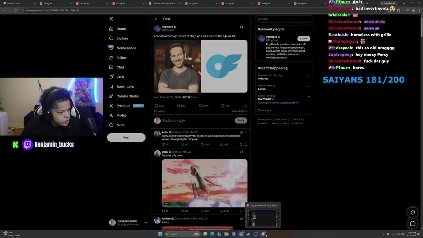
Task: Open Bookmarks in the X sidebar
Action: (x=122, y=87)
